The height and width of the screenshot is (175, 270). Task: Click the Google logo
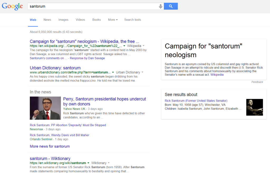(x=12, y=6)
